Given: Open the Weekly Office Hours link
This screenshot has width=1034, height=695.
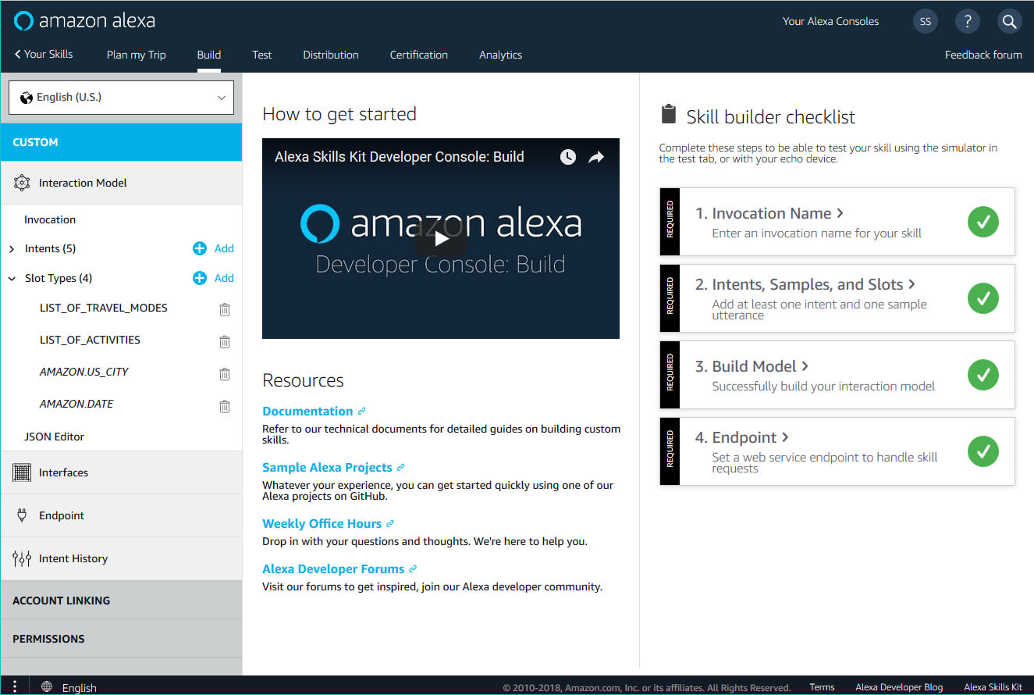Looking at the screenshot, I should click(x=322, y=524).
